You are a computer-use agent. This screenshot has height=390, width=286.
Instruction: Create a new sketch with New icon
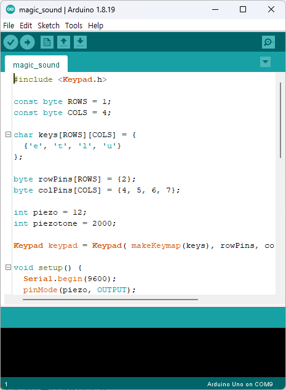coord(47,42)
